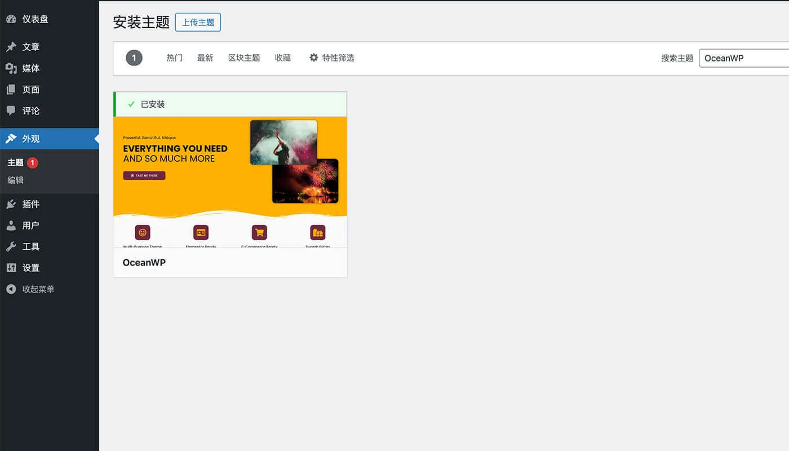
Task: Open the 外观 Appearance menu
Action: click(x=31, y=139)
